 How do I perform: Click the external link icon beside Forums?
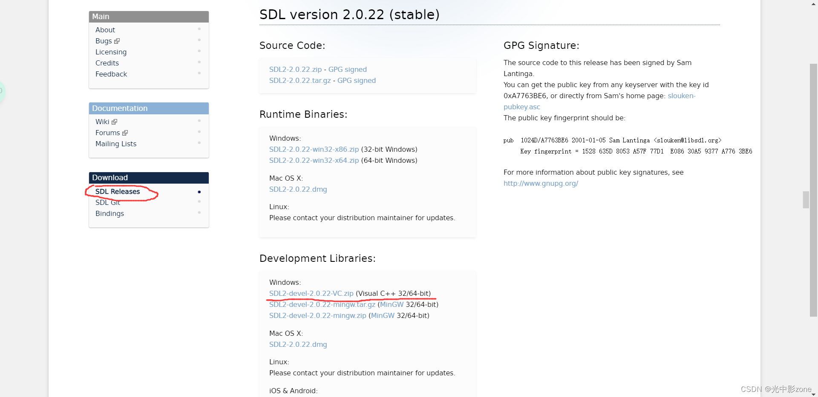pyautogui.click(x=125, y=133)
